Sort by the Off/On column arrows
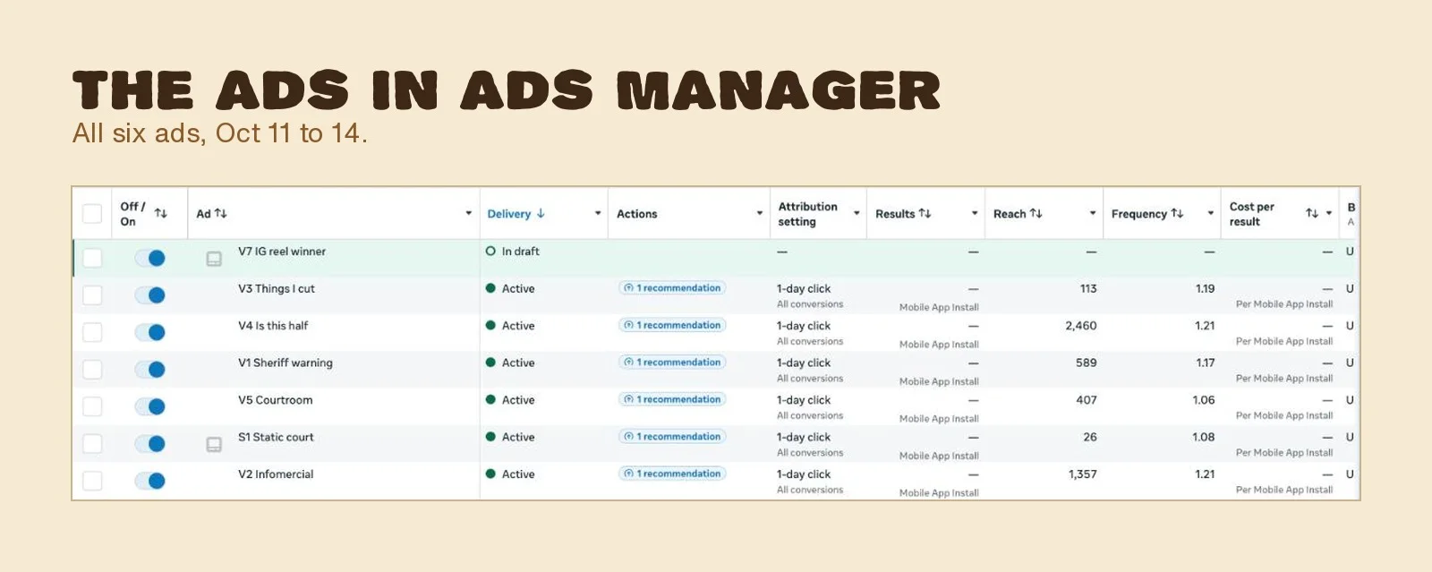Image resolution: width=1432 pixels, height=572 pixels. click(161, 213)
